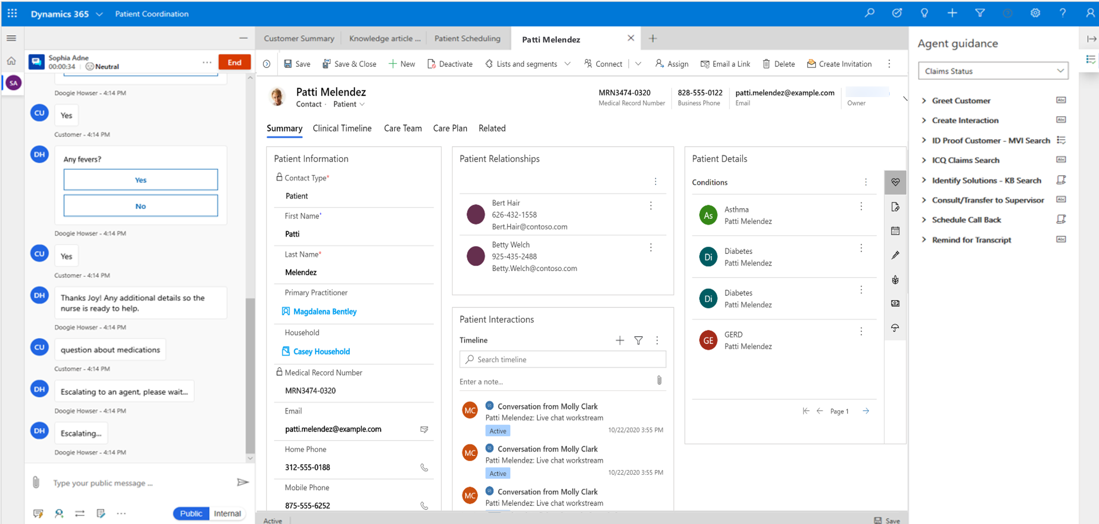The height and width of the screenshot is (524, 1099).
Task: Click Magdalena Bentley primary practitioner link
Action: point(324,311)
